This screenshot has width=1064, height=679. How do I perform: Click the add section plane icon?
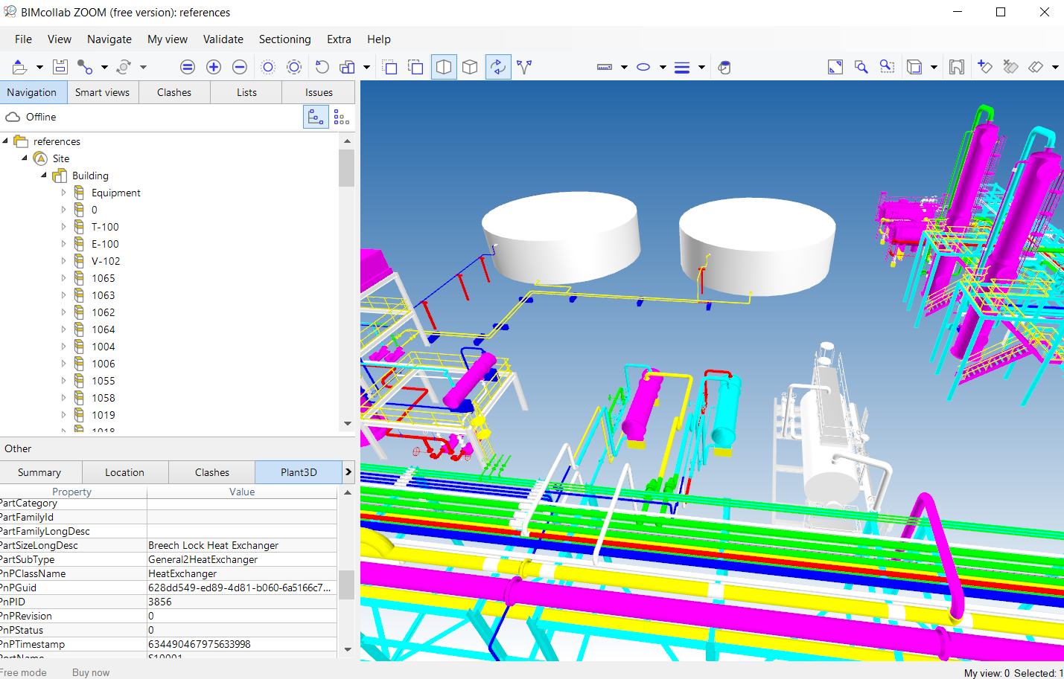[x=984, y=67]
